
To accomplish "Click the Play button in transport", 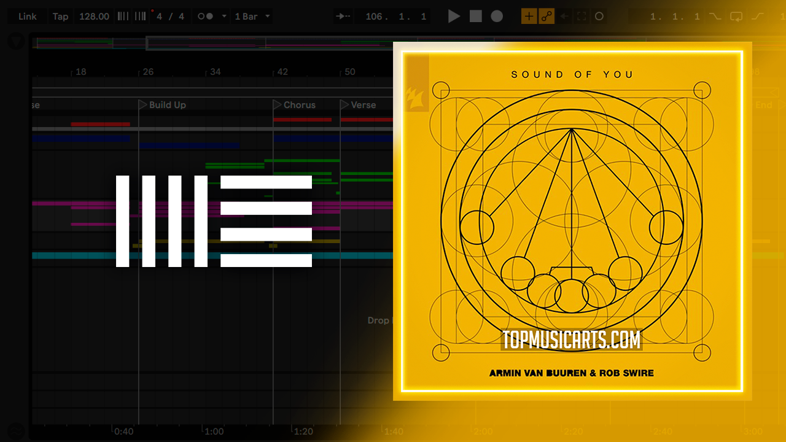I will point(454,17).
